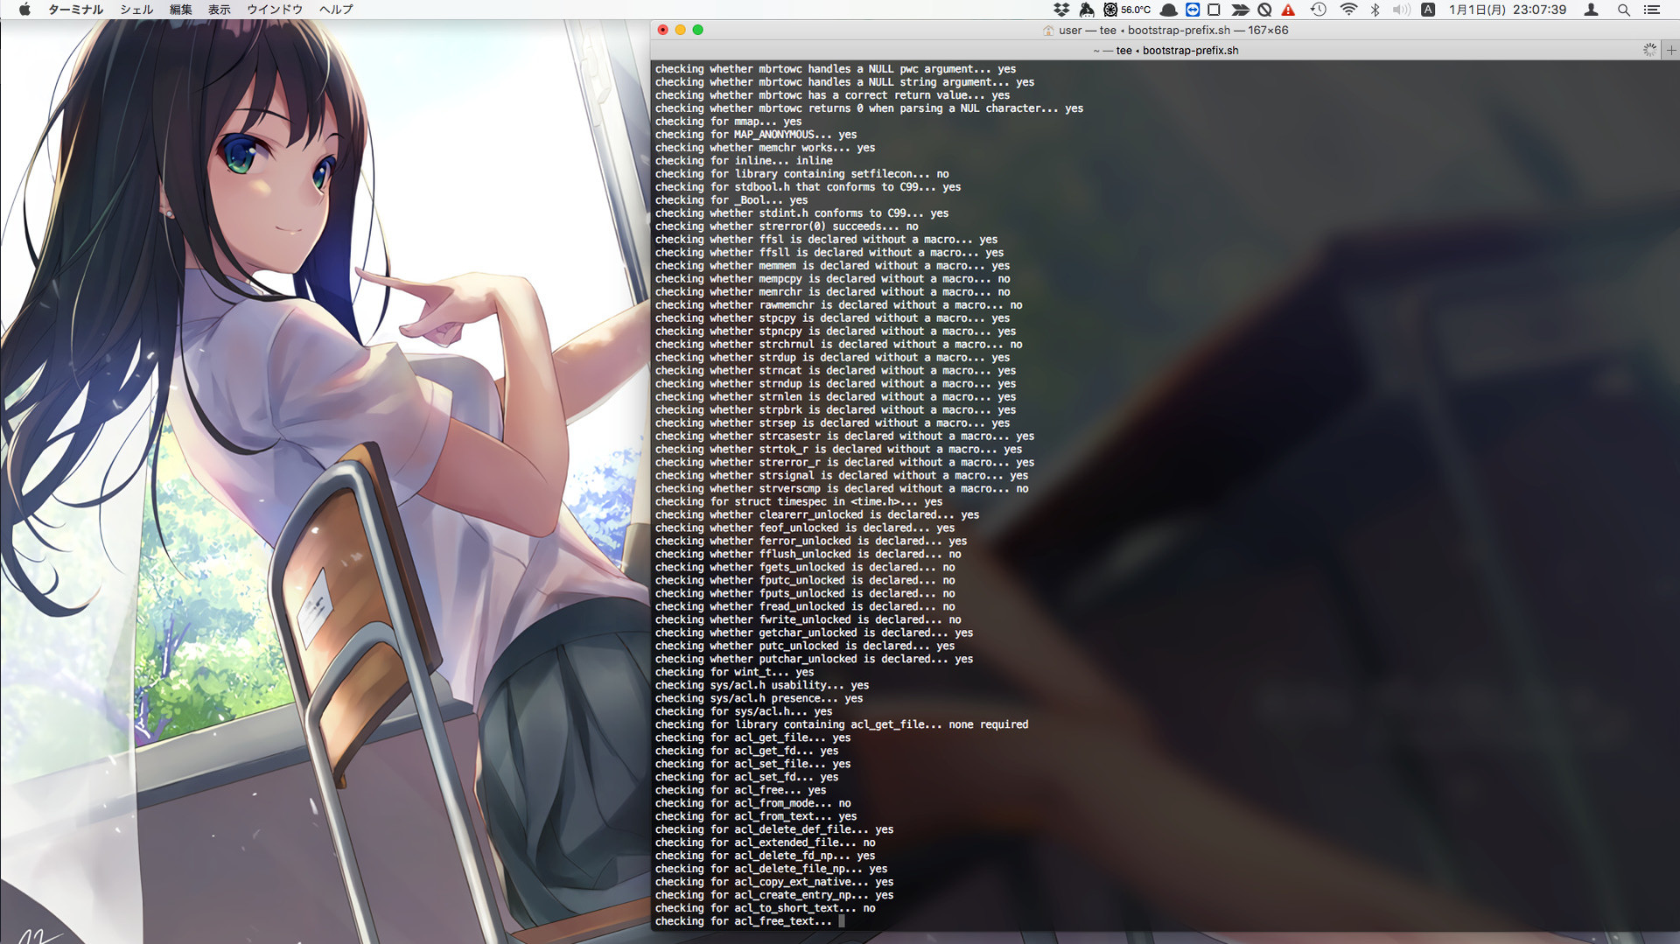Click 'checking for acl_to_short_text... no' line

click(x=765, y=909)
